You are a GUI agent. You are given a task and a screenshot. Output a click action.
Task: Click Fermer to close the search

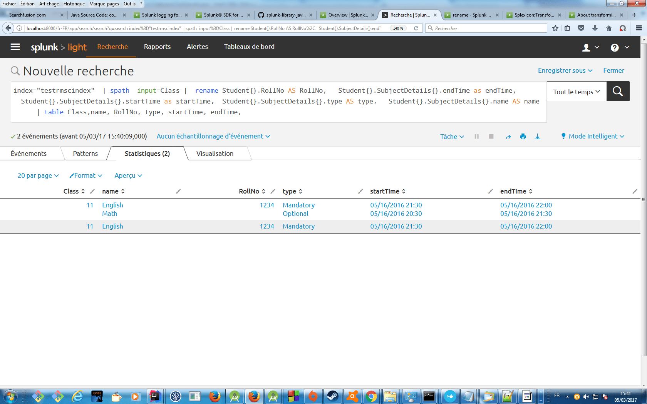(613, 70)
